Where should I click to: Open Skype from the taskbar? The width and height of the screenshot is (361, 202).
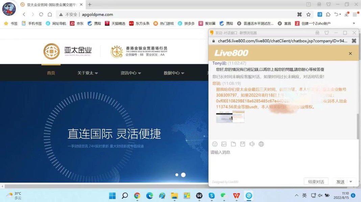click(x=212, y=196)
